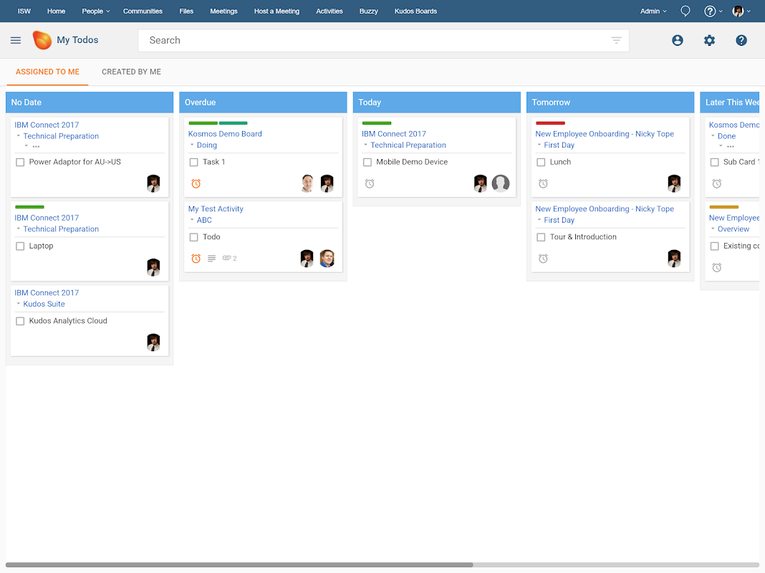Toggle the Kudos Suite expander arrow
This screenshot has width=765, height=573.
tap(19, 304)
